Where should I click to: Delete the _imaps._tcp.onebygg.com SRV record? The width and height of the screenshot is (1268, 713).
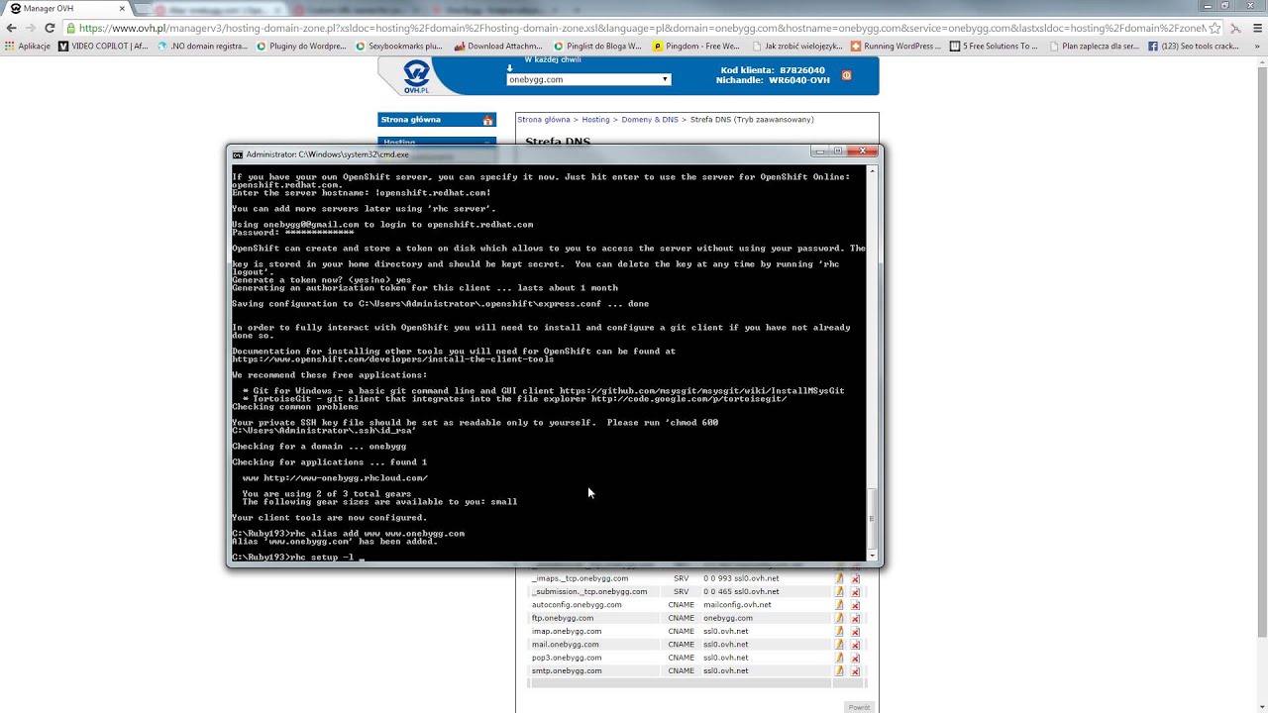[855, 578]
